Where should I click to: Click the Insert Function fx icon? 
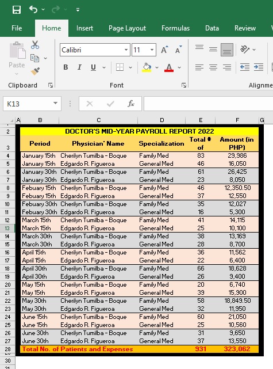(131, 104)
